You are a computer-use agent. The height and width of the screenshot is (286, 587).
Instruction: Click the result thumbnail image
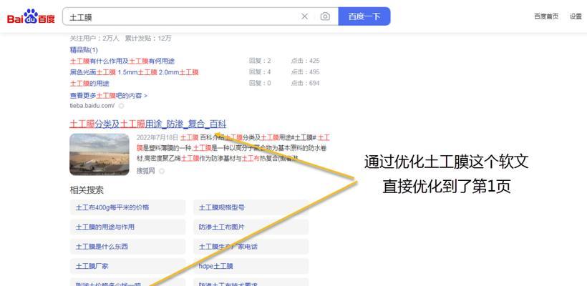pyautogui.click(x=100, y=154)
